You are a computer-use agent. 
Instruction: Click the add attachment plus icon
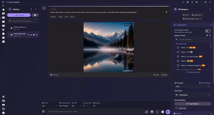coord(43,111)
